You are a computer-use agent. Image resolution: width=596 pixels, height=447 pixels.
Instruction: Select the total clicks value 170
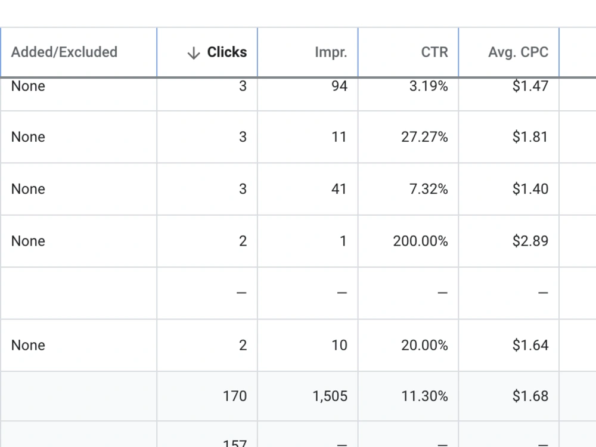235,396
